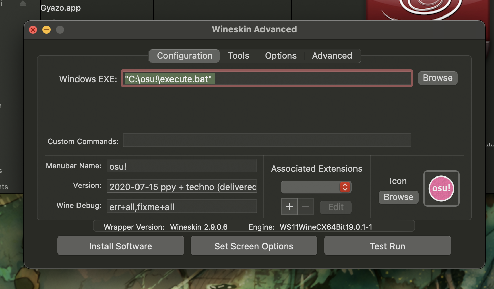Add an associated extension with plus
Image resolution: width=494 pixels, height=289 pixels.
pos(289,206)
